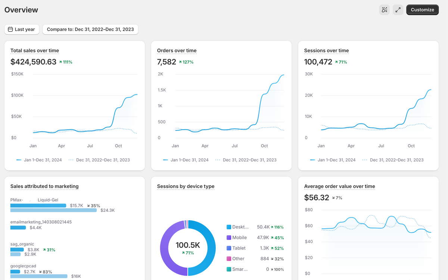Click the Average order value 7% down-arrow
448x280 pixels.
334,198
